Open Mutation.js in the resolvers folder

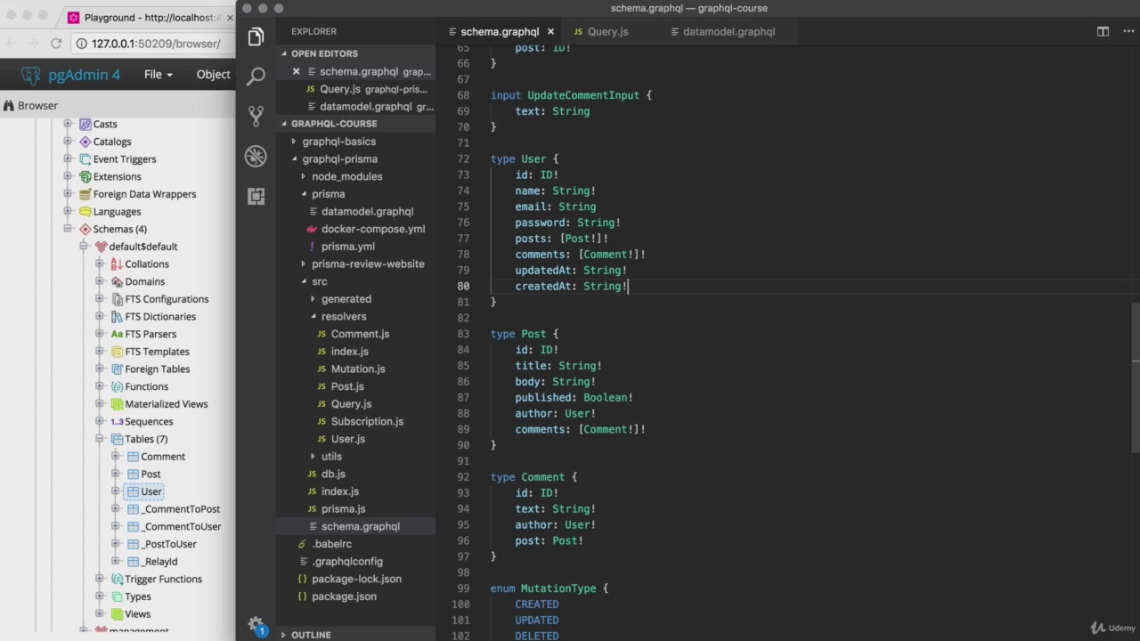click(x=357, y=369)
